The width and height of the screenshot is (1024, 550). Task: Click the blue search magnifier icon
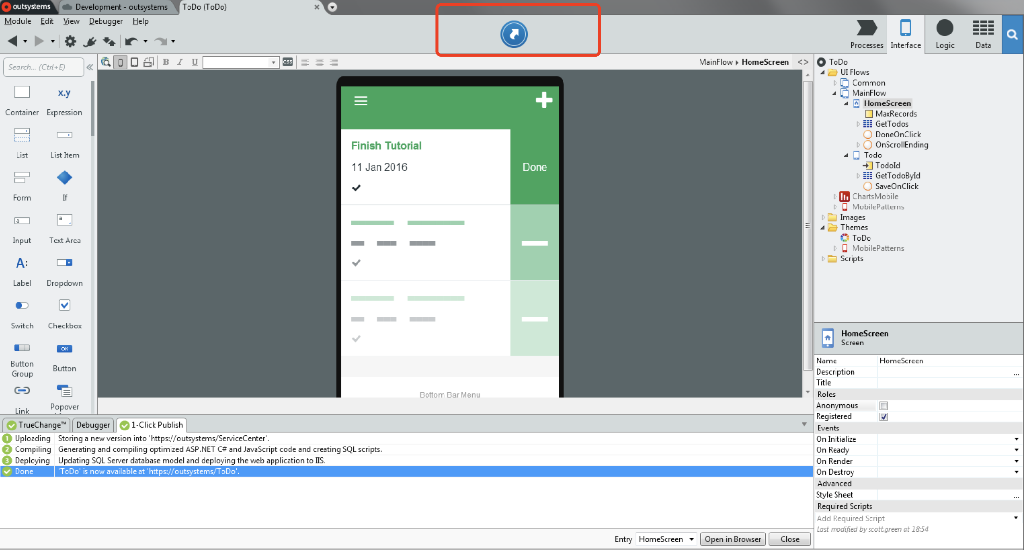coord(1012,34)
